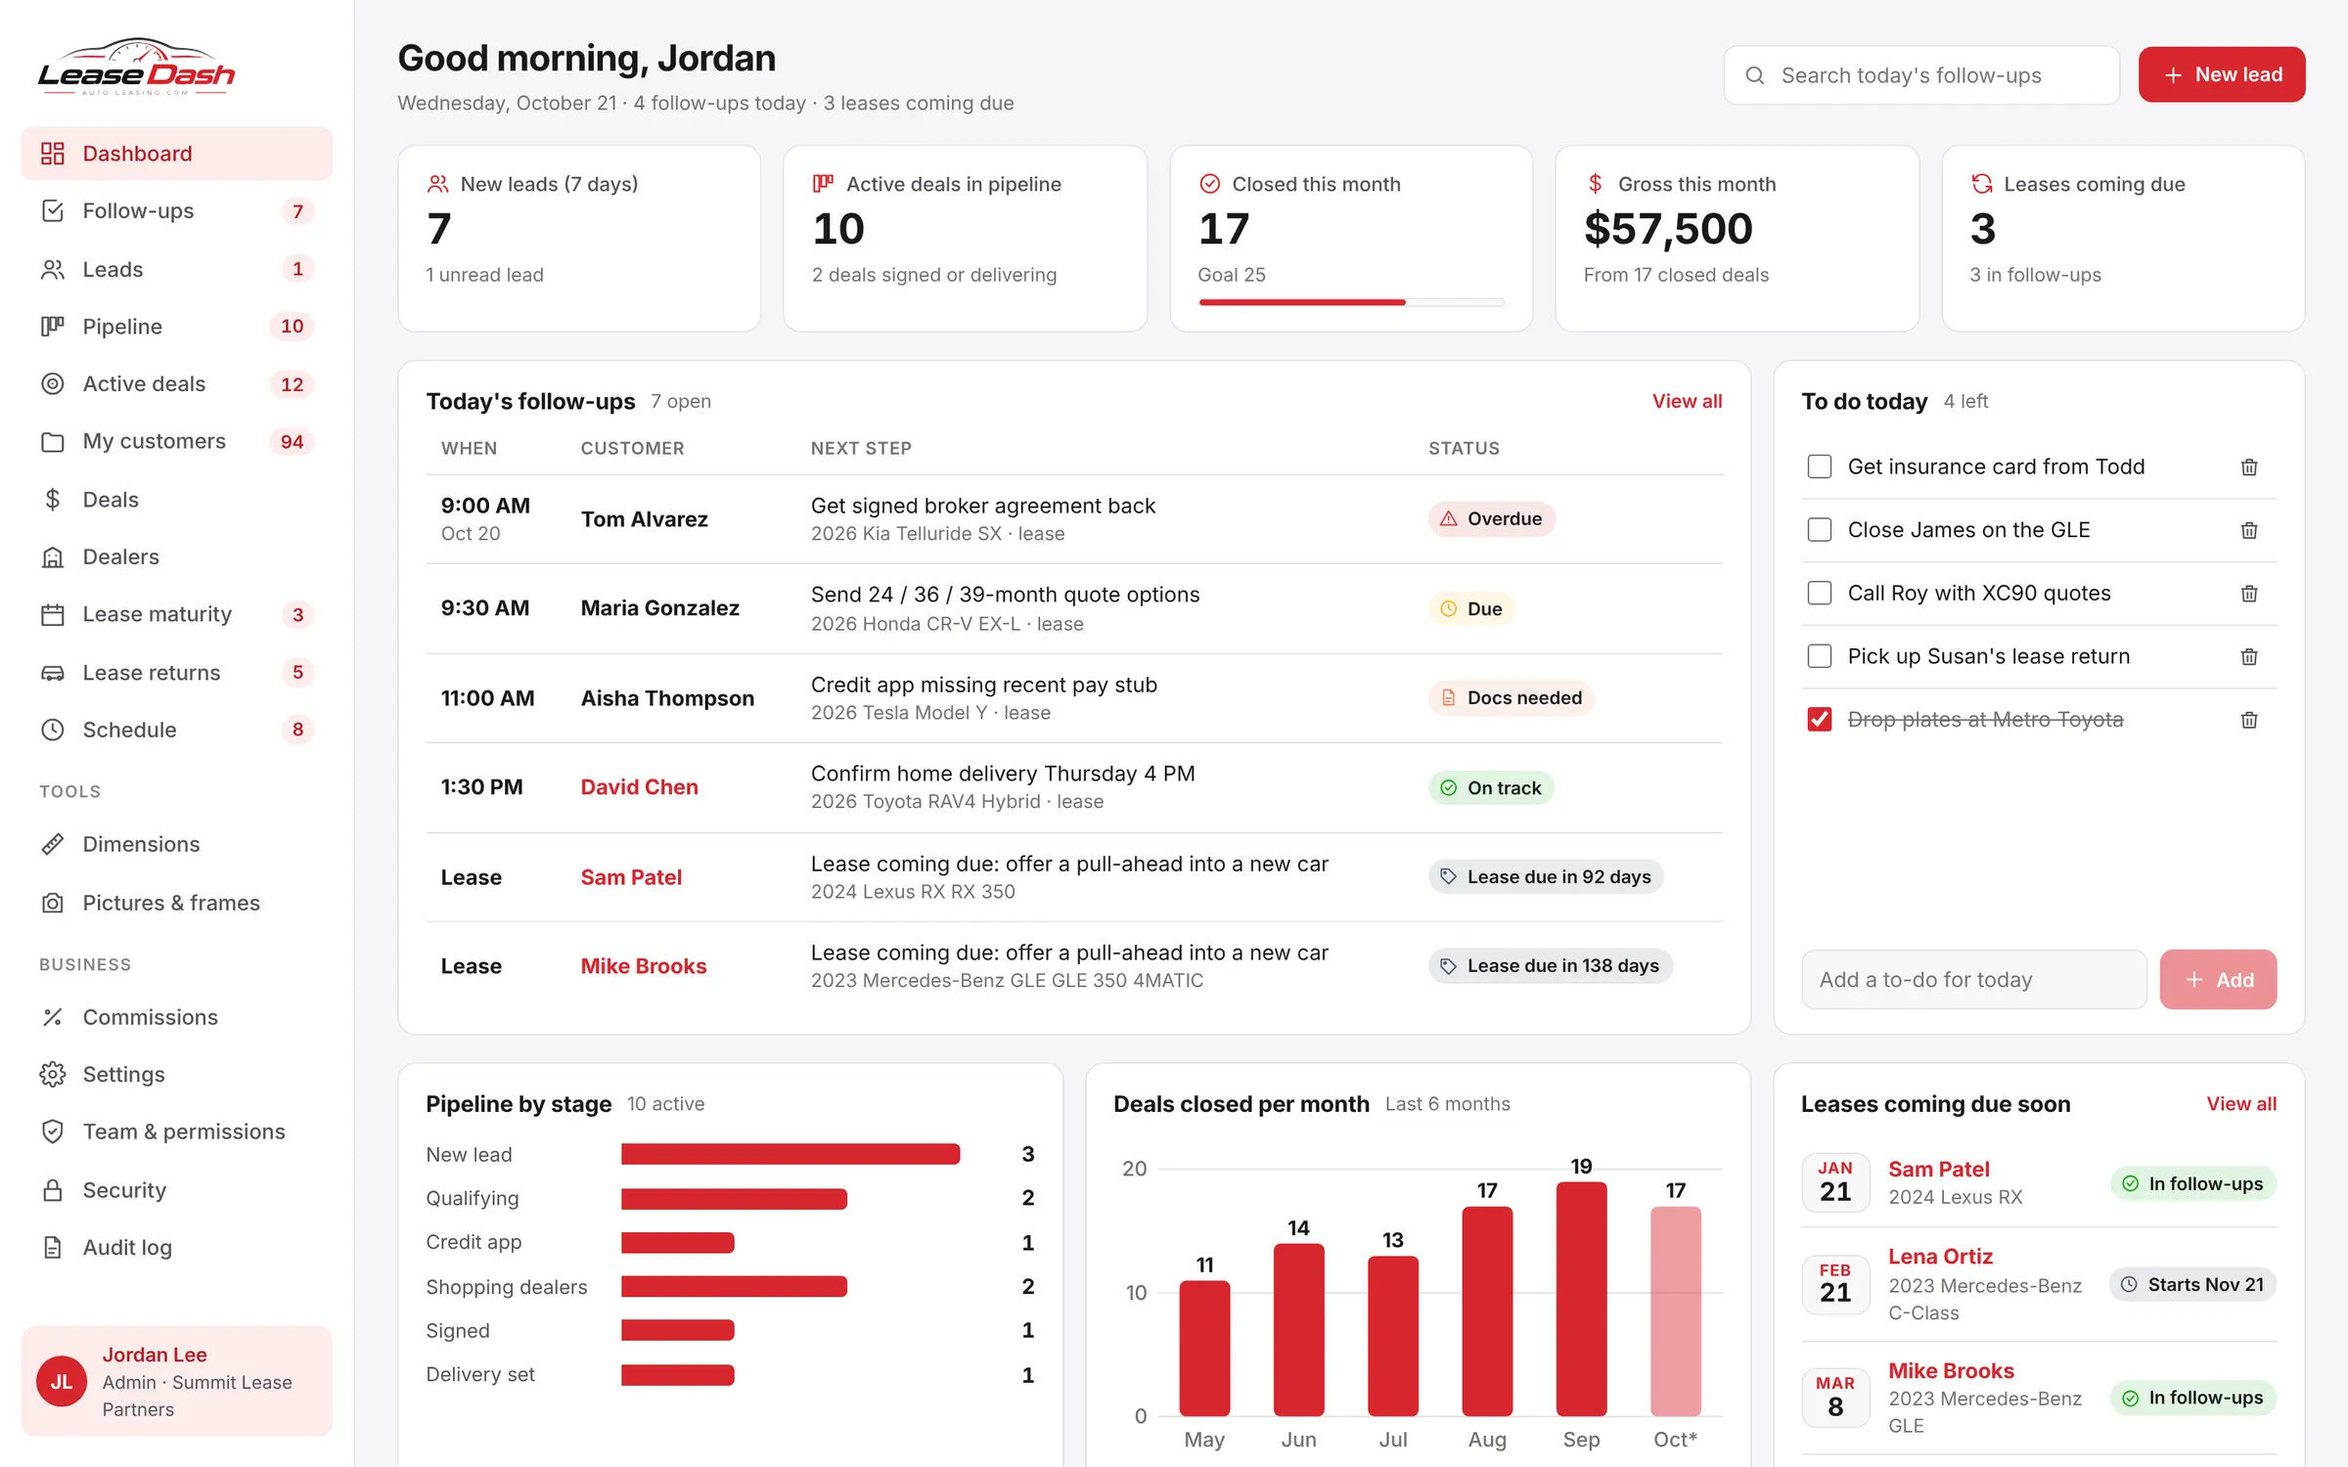The image size is (2348, 1467).
Task: Remove 'Call Roy with XC90 quotes' via trash icon
Action: coord(2248,594)
